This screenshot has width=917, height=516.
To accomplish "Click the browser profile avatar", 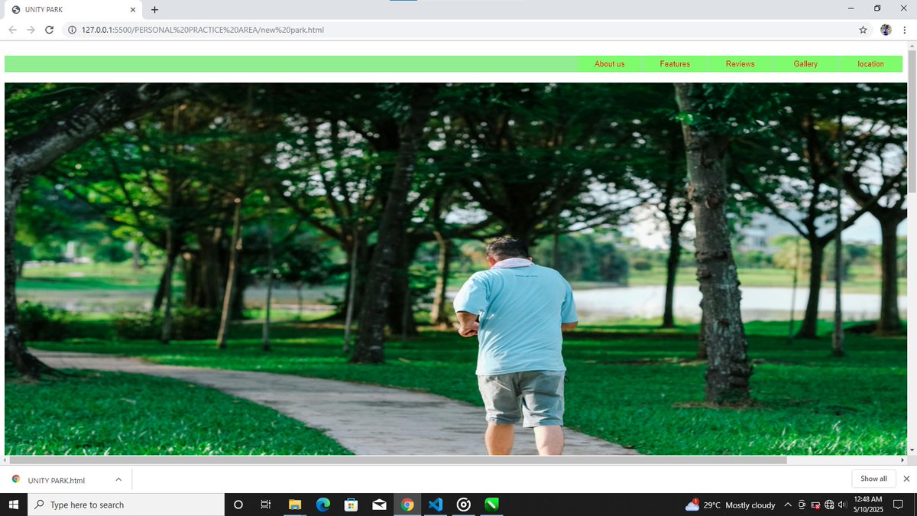I will click(x=885, y=29).
